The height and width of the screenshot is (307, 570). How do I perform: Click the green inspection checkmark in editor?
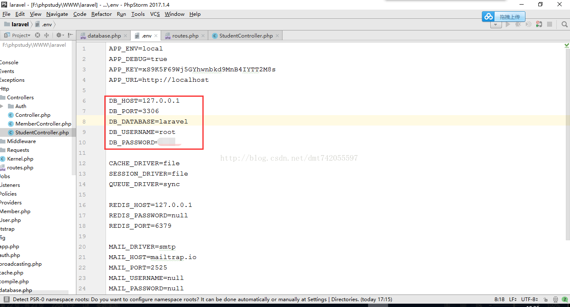click(x=567, y=45)
